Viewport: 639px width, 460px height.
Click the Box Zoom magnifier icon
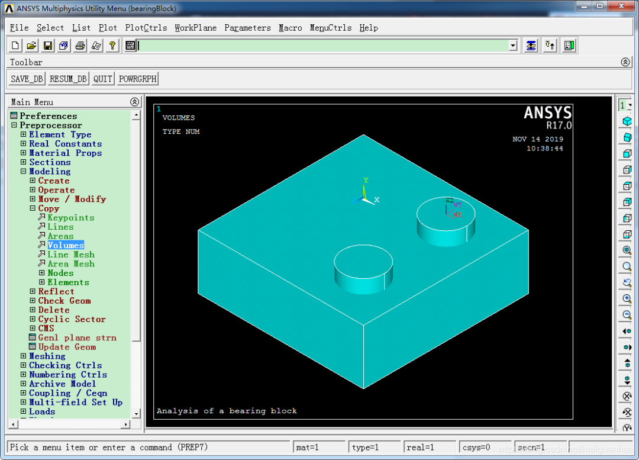pyautogui.click(x=627, y=266)
